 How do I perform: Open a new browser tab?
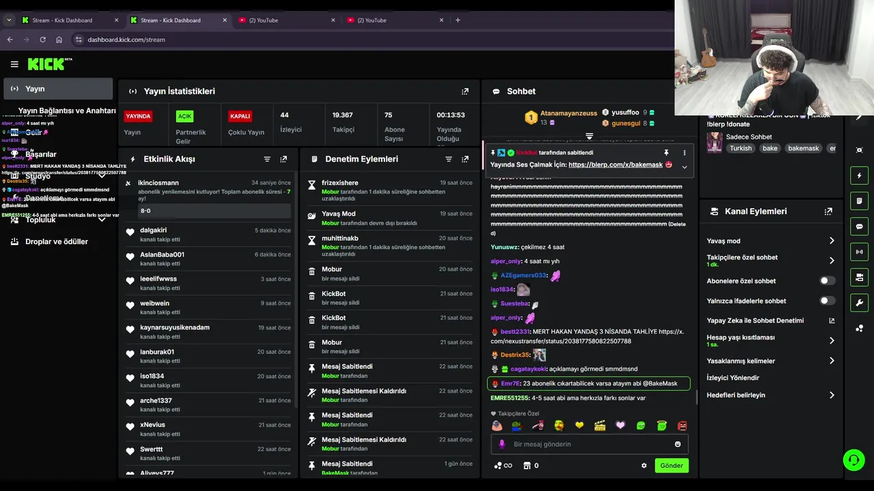click(457, 20)
